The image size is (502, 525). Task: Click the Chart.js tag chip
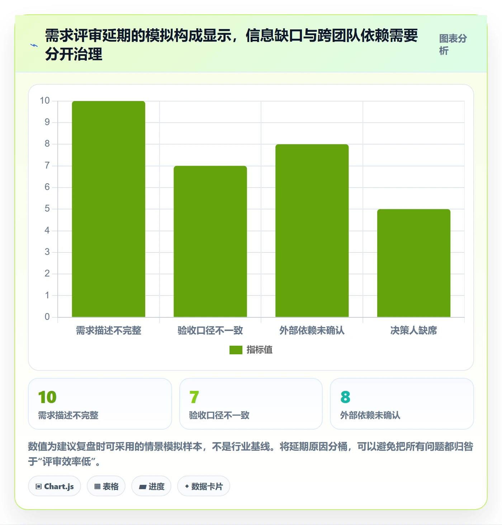[55, 486]
